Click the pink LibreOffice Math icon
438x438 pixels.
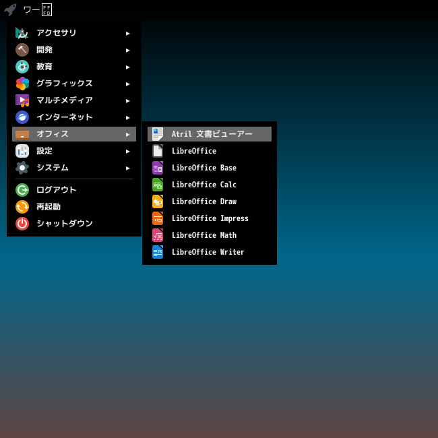coord(158,235)
